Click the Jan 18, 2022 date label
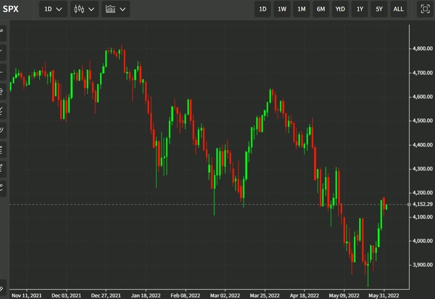435x299 pixels. tap(145, 296)
